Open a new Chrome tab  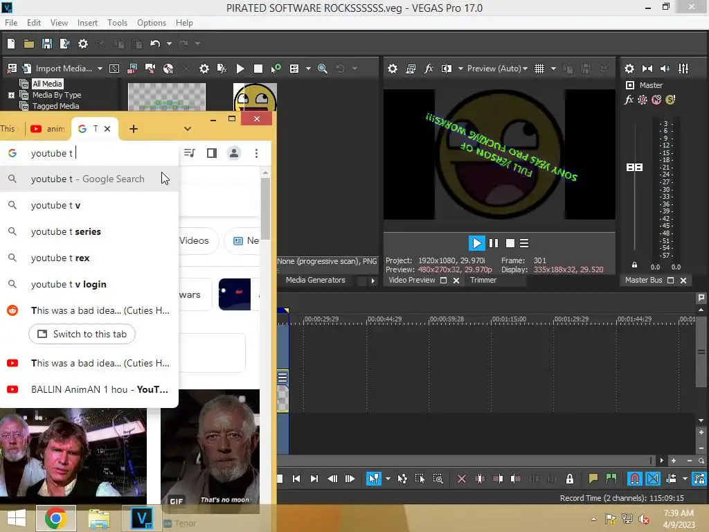pos(134,129)
